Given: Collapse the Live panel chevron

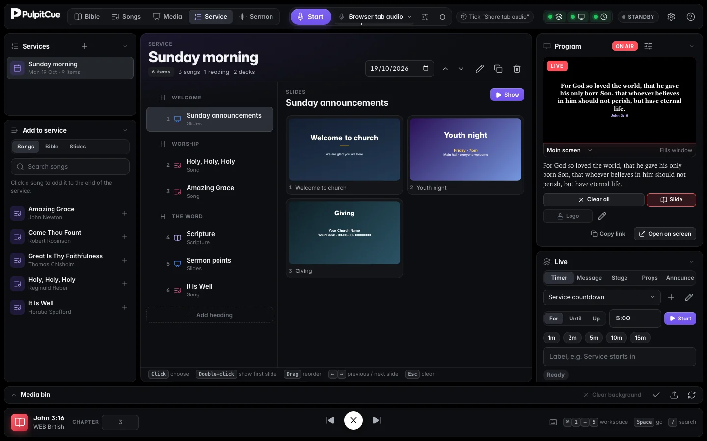Looking at the screenshot, I should coord(691,262).
